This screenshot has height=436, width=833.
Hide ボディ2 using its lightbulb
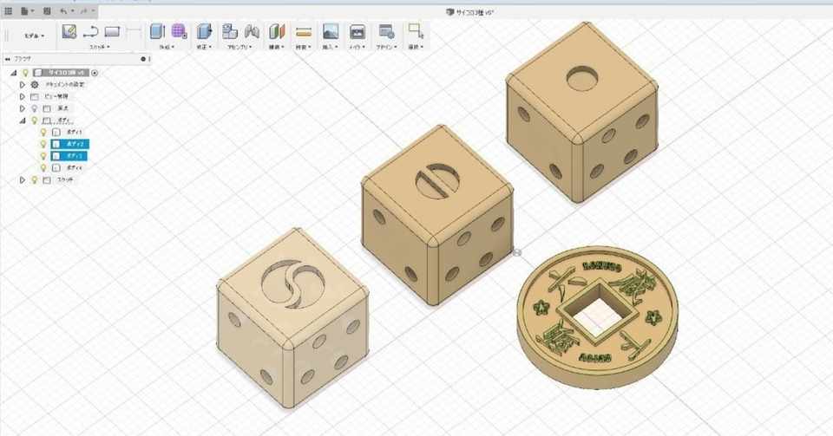pyautogui.click(x=44, y=144)
